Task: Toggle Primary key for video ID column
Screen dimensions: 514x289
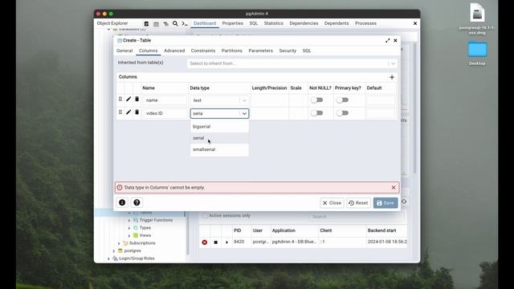Action: [342, 113]
